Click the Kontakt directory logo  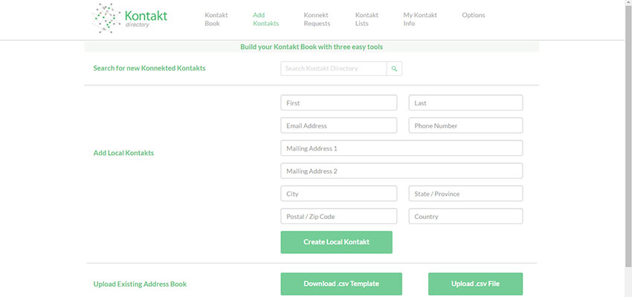(x=129, y=19)
